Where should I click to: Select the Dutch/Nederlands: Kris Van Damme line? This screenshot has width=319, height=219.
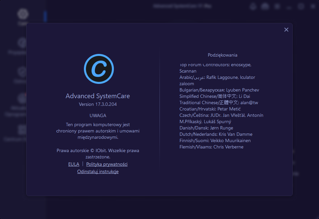(x=216, y=134)
